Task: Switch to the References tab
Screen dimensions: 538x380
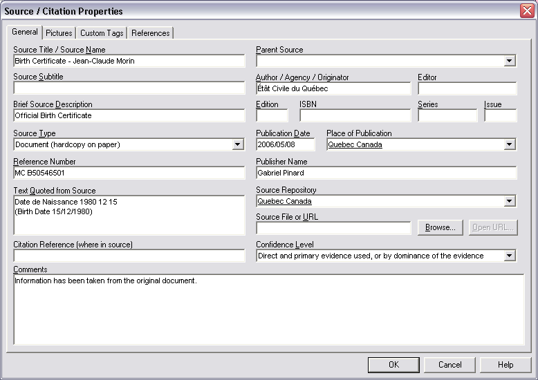Action: [x=150, y=32]
